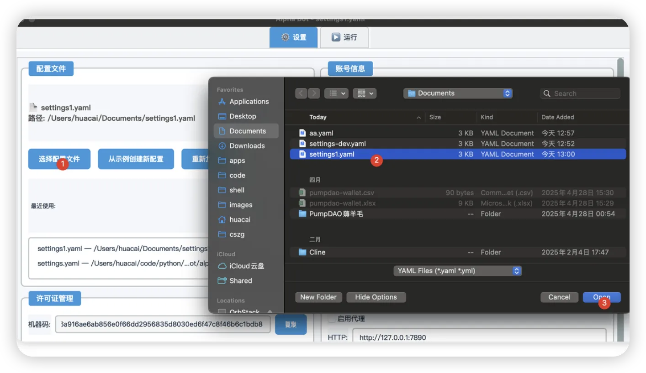Open the YAML Files type filter dropdown
Image resolution: width=646 pixels, height=373 pixels.
pos(457,271)
